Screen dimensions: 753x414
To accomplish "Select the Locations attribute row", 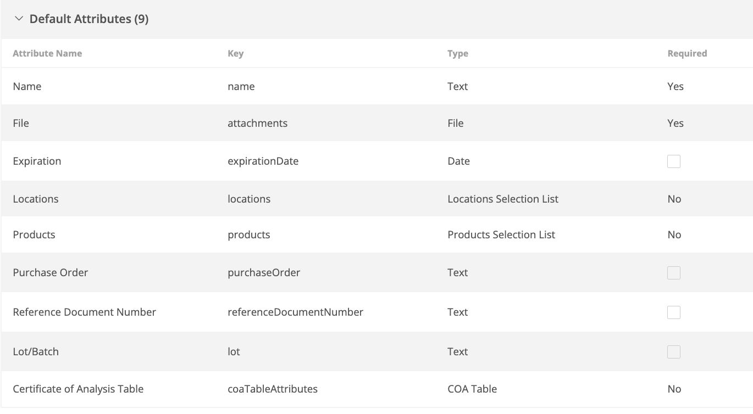I will (x=36, y=199).
